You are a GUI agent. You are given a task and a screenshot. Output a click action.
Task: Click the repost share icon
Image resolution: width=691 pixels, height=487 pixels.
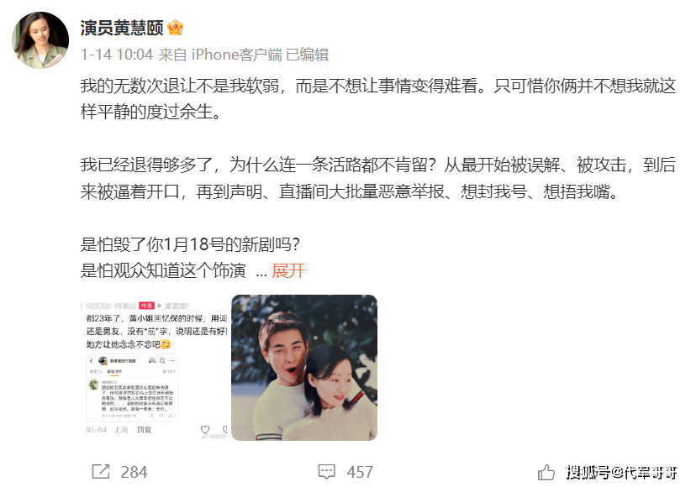pyautogui.click(x=101, y=472)
